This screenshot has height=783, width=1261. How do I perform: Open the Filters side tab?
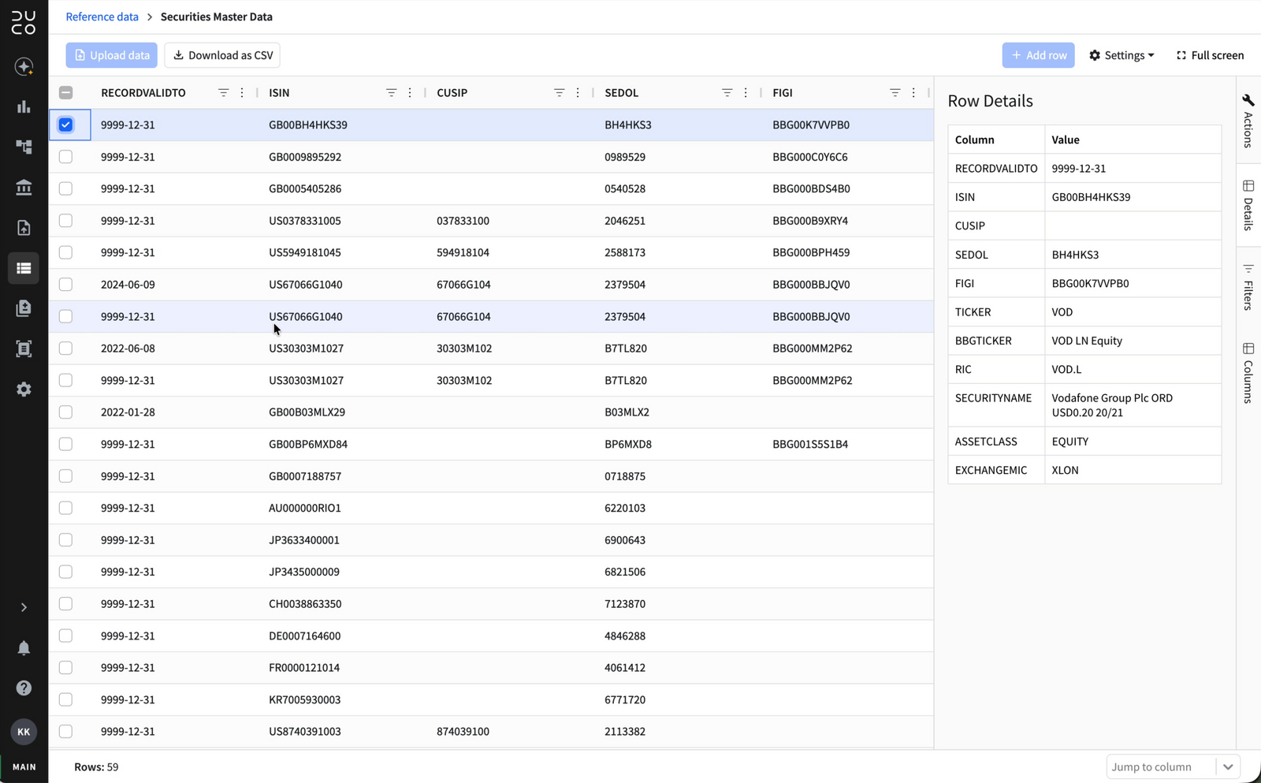[1248, 287]
